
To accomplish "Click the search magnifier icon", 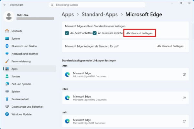I will (x=52, y=5).
